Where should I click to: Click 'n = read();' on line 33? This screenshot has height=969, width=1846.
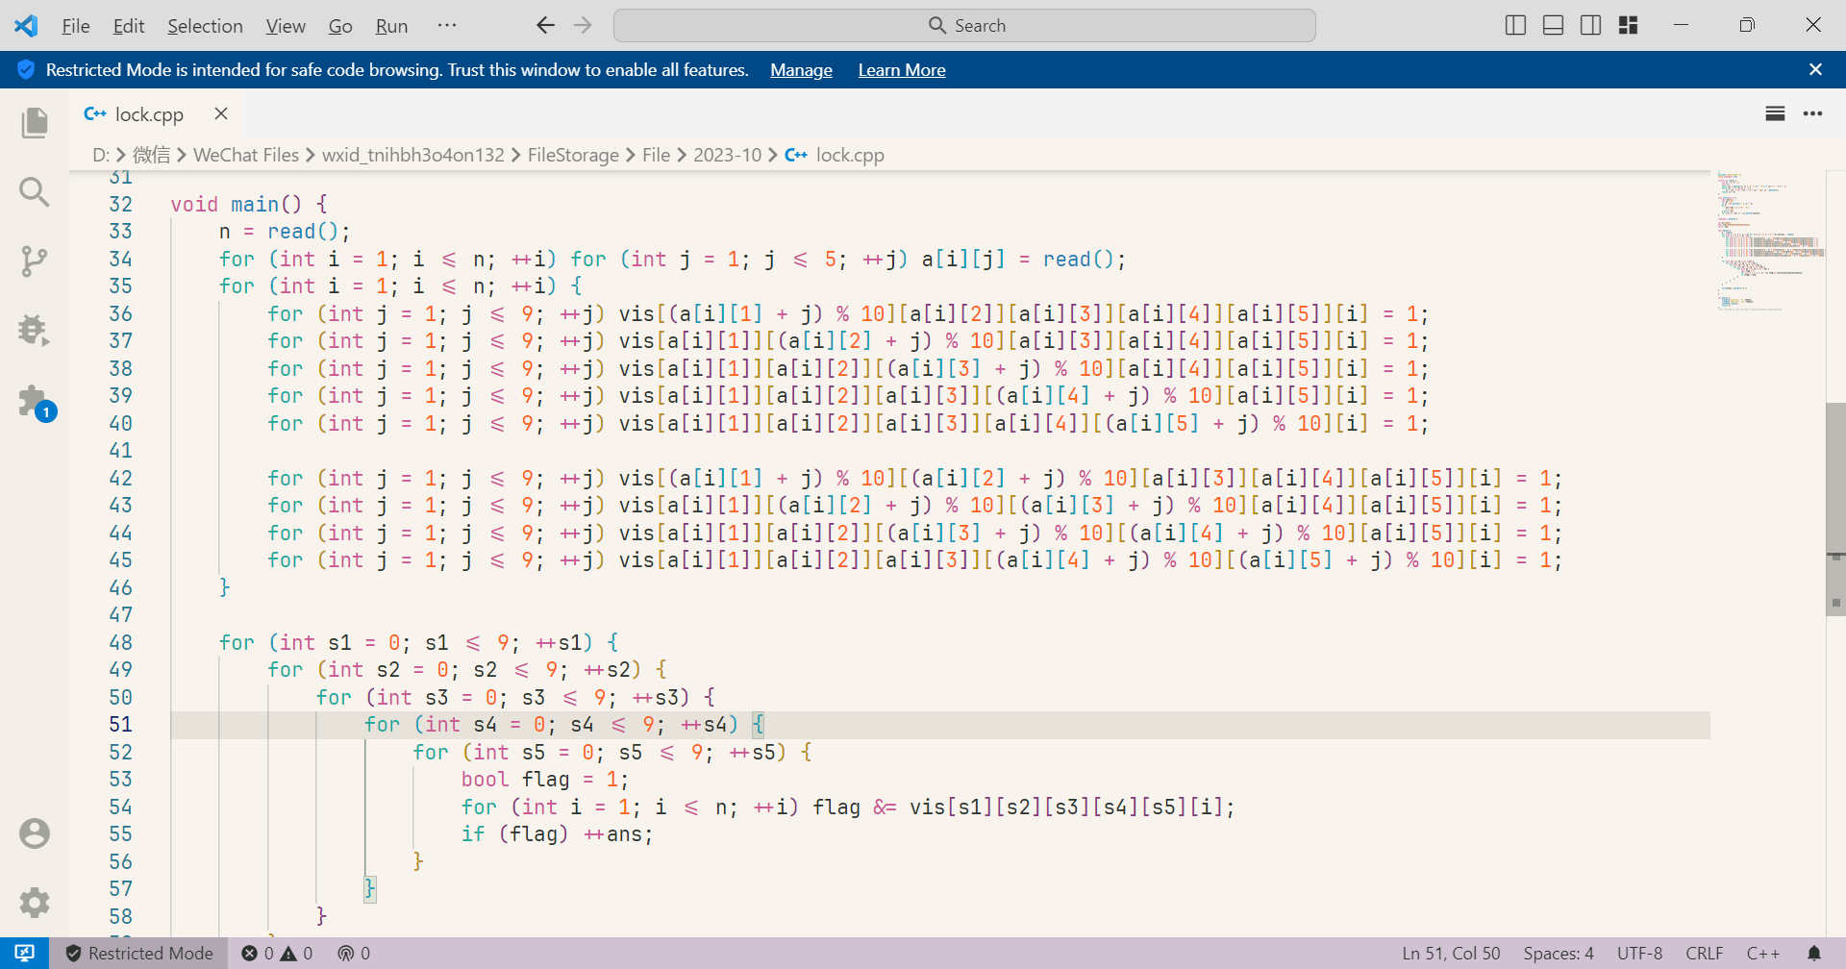point(285,232)
